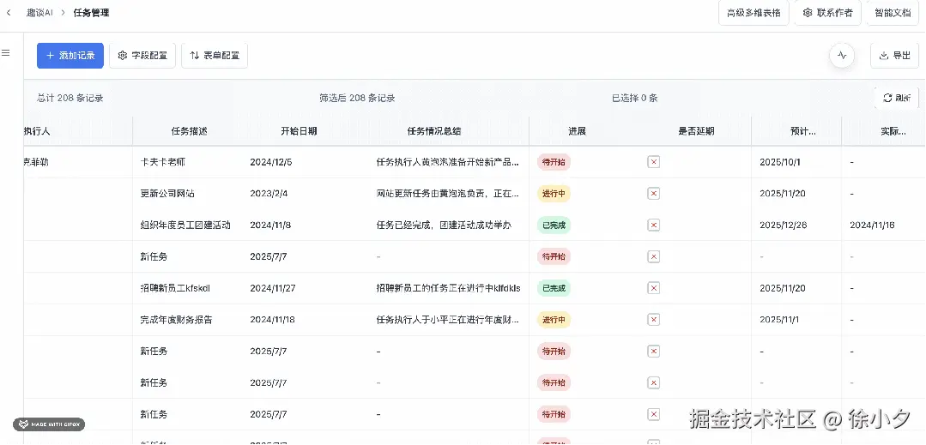Click the 筛选后 208 条记录 label
This screenshot has width=926, height=445.
357,98
